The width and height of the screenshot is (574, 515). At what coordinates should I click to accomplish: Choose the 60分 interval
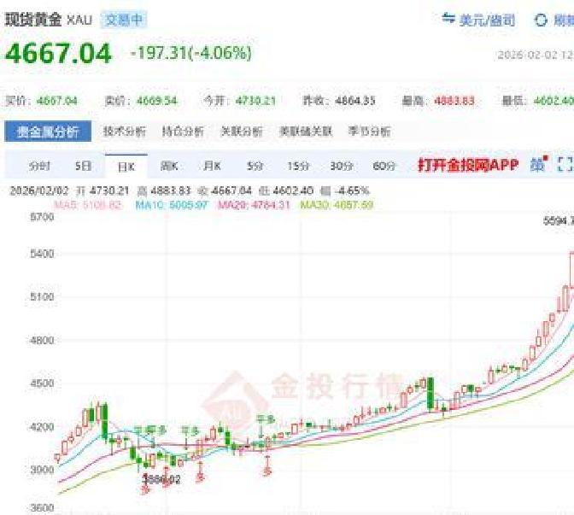click(384, 167)
